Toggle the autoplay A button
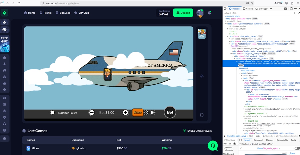This screenshot has width=300, height=155. pyautogui.click(x=146, y=113)
